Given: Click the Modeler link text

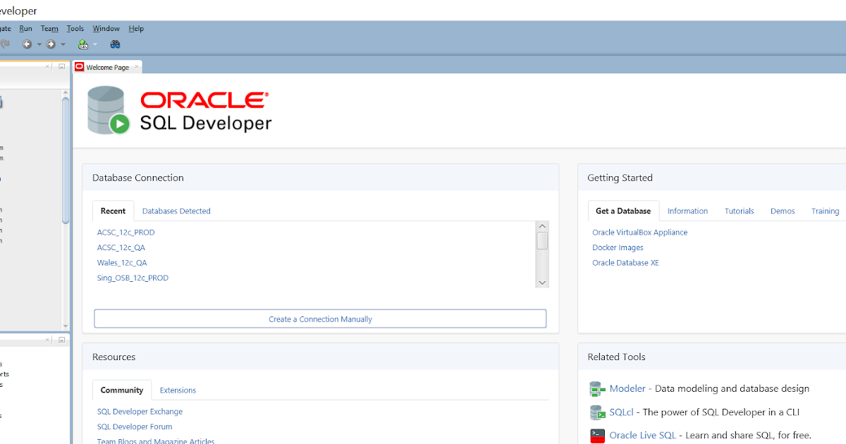Looking at the screenshot, I should tap(627, 388).
